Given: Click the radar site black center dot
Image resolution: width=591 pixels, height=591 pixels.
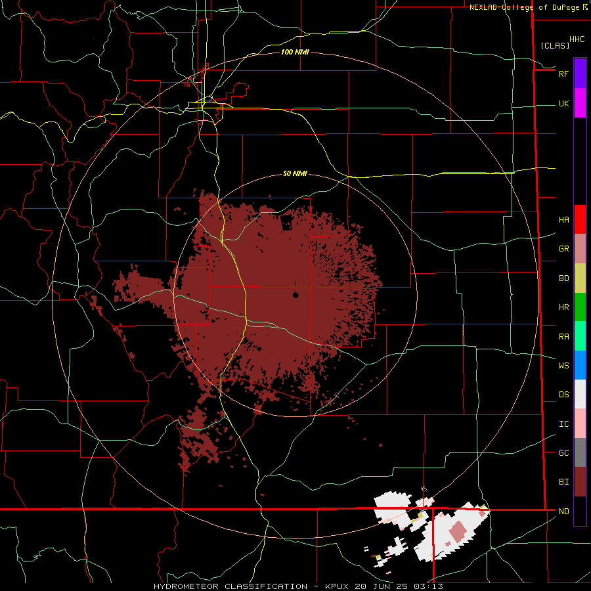Looking at the screenshot, I should [x=295, y=295].
